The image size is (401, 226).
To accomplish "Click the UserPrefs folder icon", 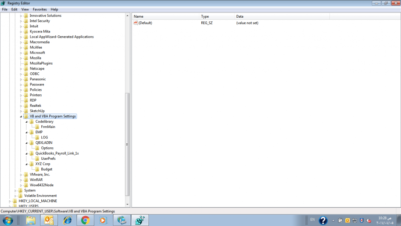I will coord(37,159).
